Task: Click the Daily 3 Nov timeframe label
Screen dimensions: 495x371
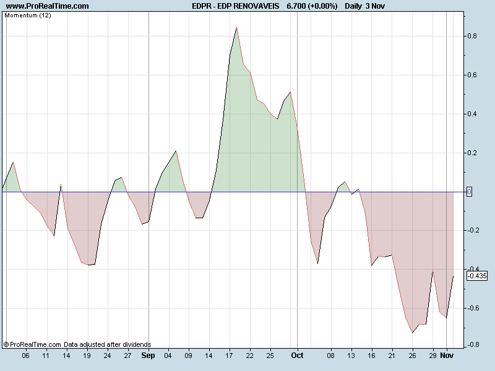Action: [x=364, y=6]
